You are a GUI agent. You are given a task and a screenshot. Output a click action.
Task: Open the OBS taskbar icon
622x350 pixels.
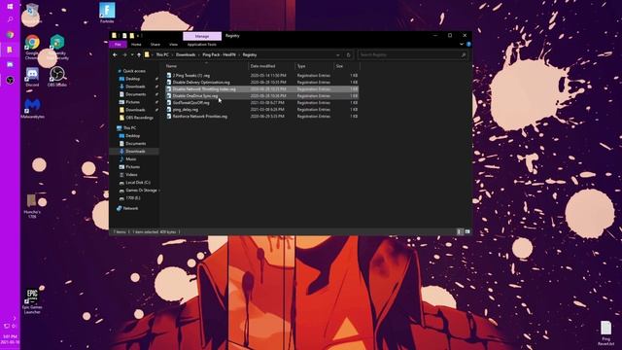(10, 80)
